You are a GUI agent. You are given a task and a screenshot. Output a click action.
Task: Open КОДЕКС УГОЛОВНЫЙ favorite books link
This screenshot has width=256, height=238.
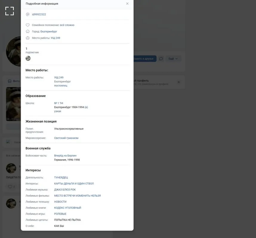[68, 208]
